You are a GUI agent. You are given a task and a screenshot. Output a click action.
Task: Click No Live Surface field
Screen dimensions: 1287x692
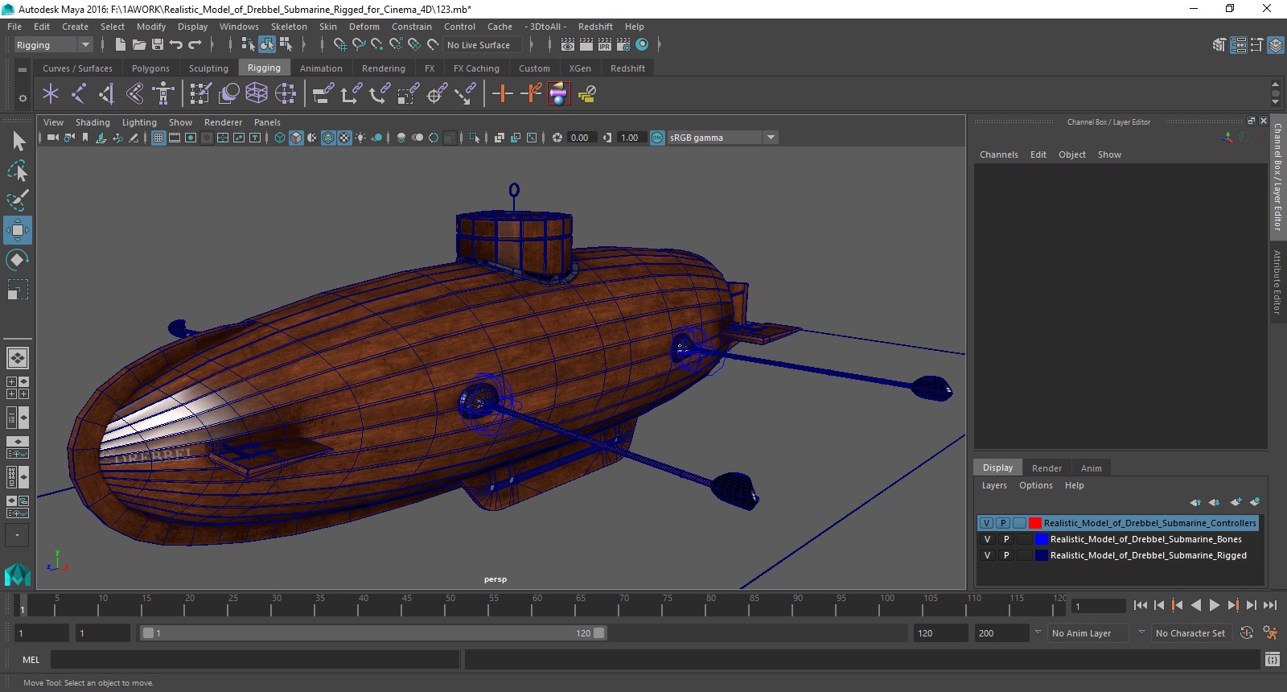point(483,45)
